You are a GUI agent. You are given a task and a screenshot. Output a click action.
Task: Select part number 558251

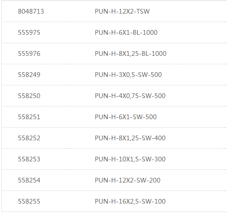(29, 117)
